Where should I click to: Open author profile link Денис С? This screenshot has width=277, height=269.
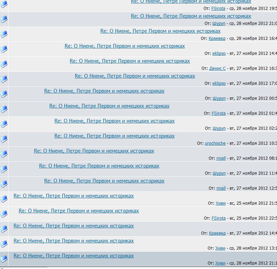point(217,68)
